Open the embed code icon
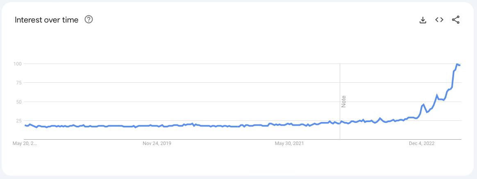Viewport: 477px width, 179px height. [439, 20]
